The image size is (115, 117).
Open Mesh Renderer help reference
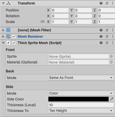[x=101, y=36]
